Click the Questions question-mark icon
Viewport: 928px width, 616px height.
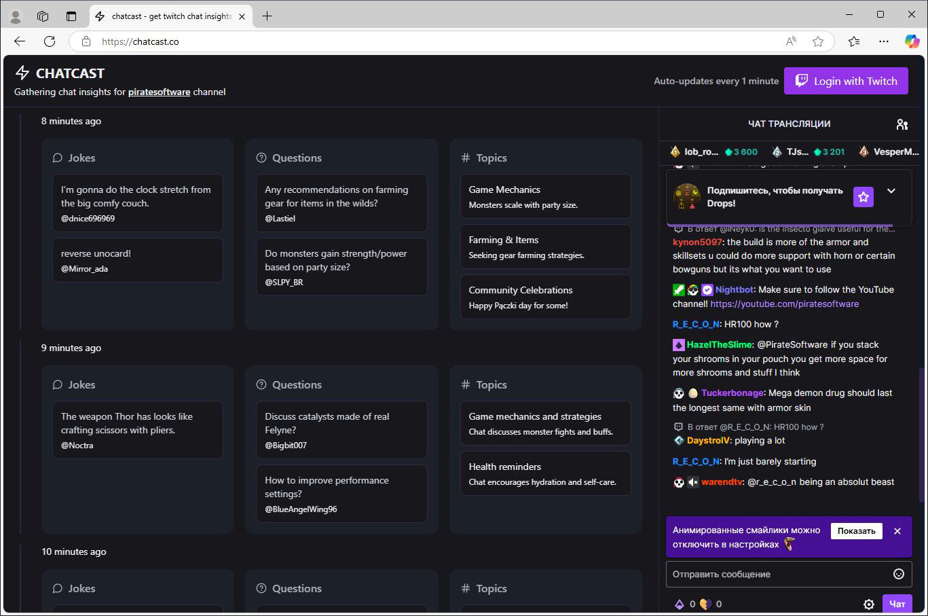261,158
